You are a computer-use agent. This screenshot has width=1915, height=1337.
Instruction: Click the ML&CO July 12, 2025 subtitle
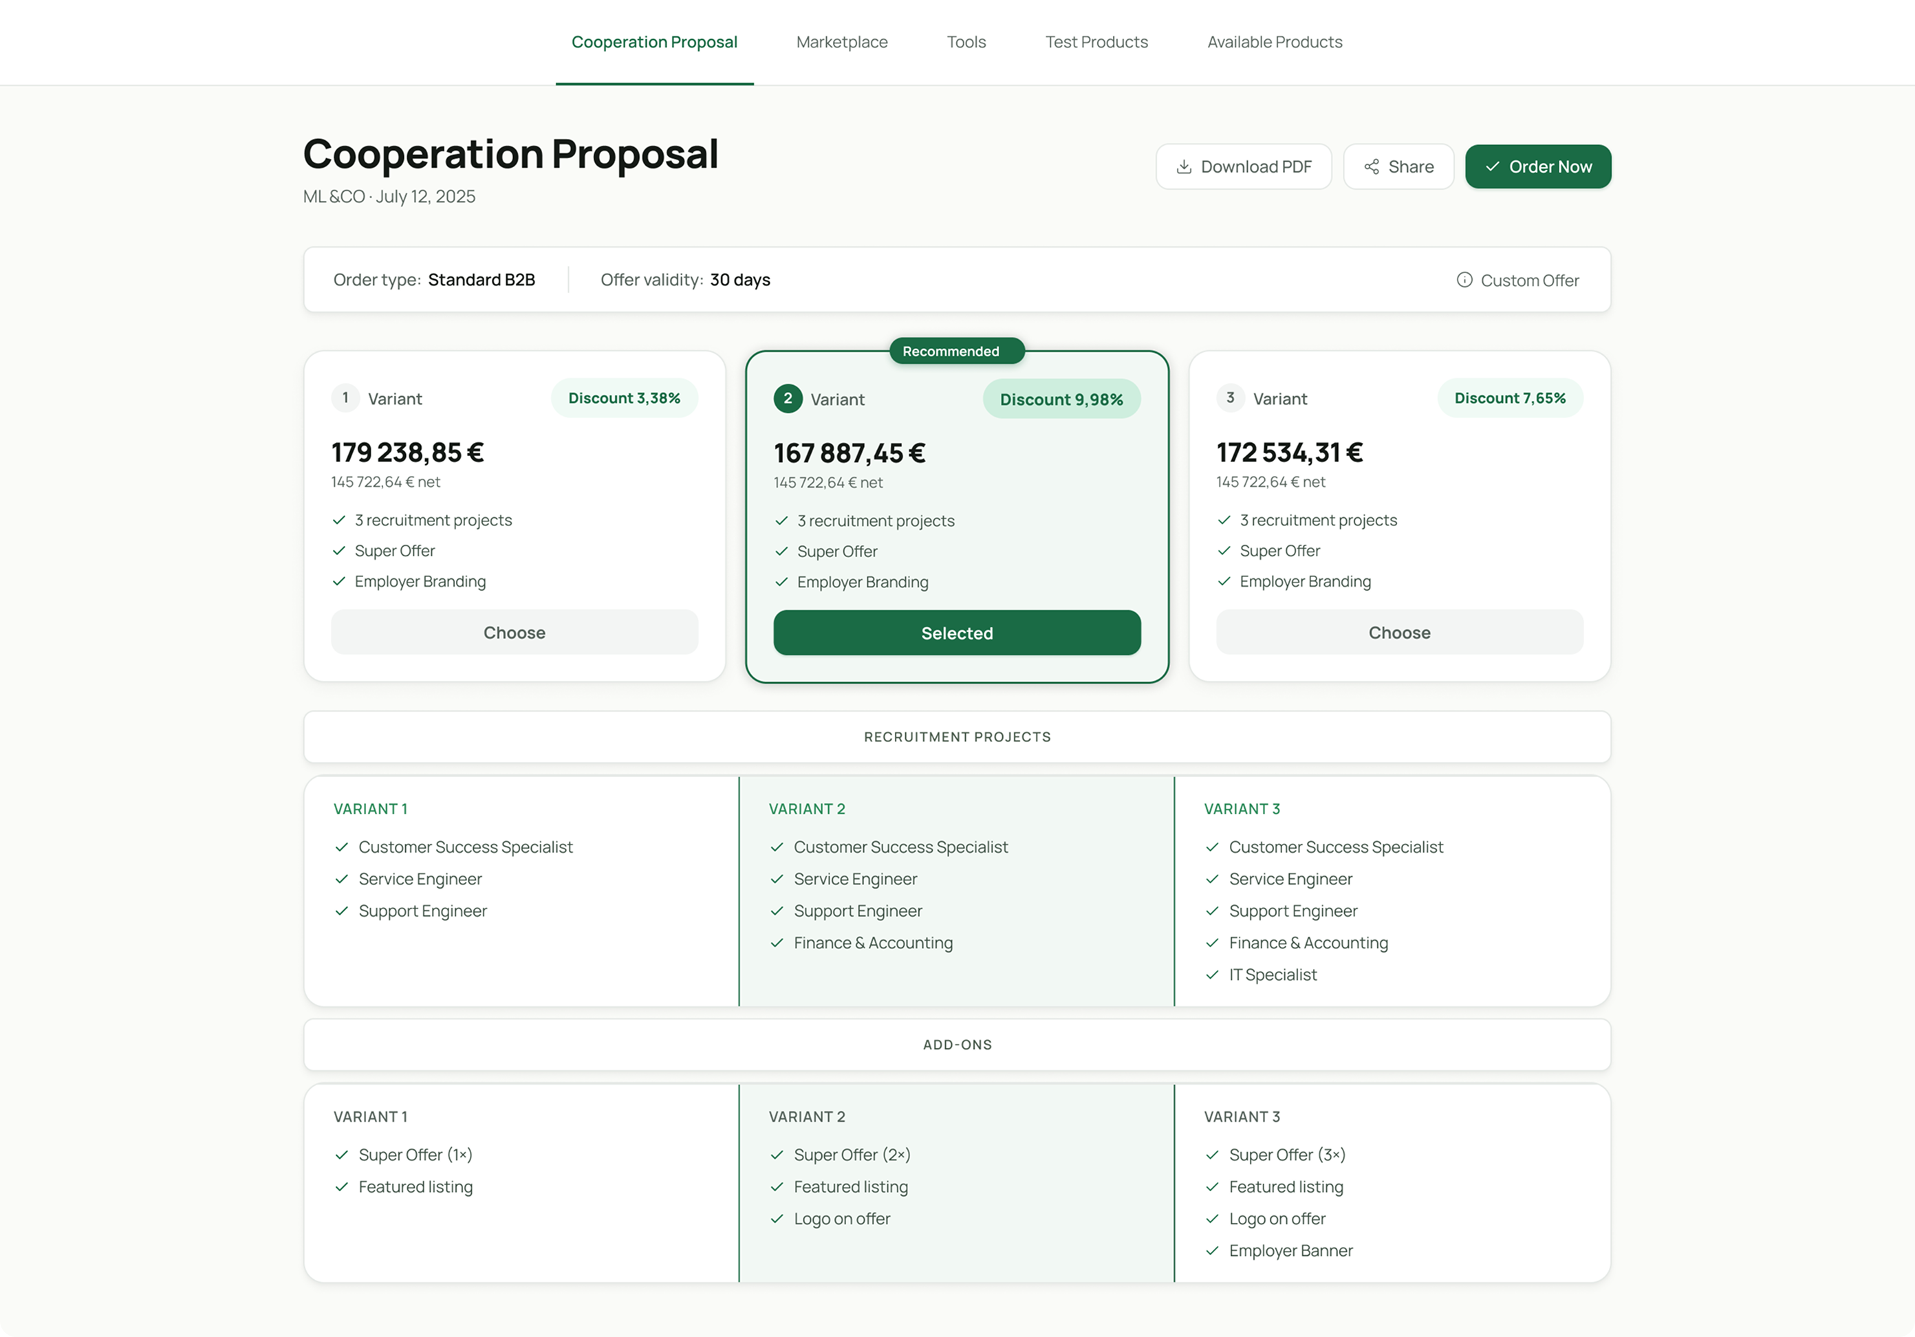(x=389, y=196)
